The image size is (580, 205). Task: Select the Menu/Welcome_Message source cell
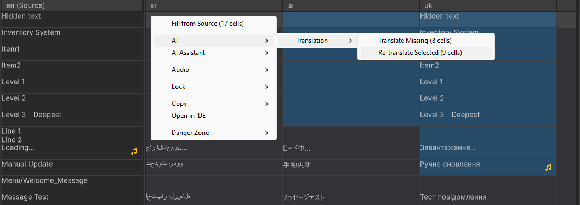click(71, 184)
